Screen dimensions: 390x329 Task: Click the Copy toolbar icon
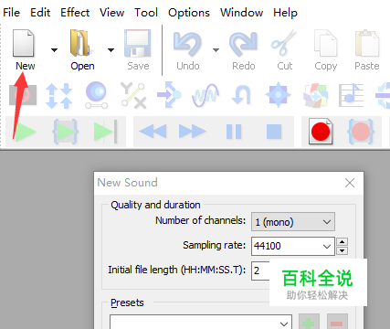(x=325, y=43)
